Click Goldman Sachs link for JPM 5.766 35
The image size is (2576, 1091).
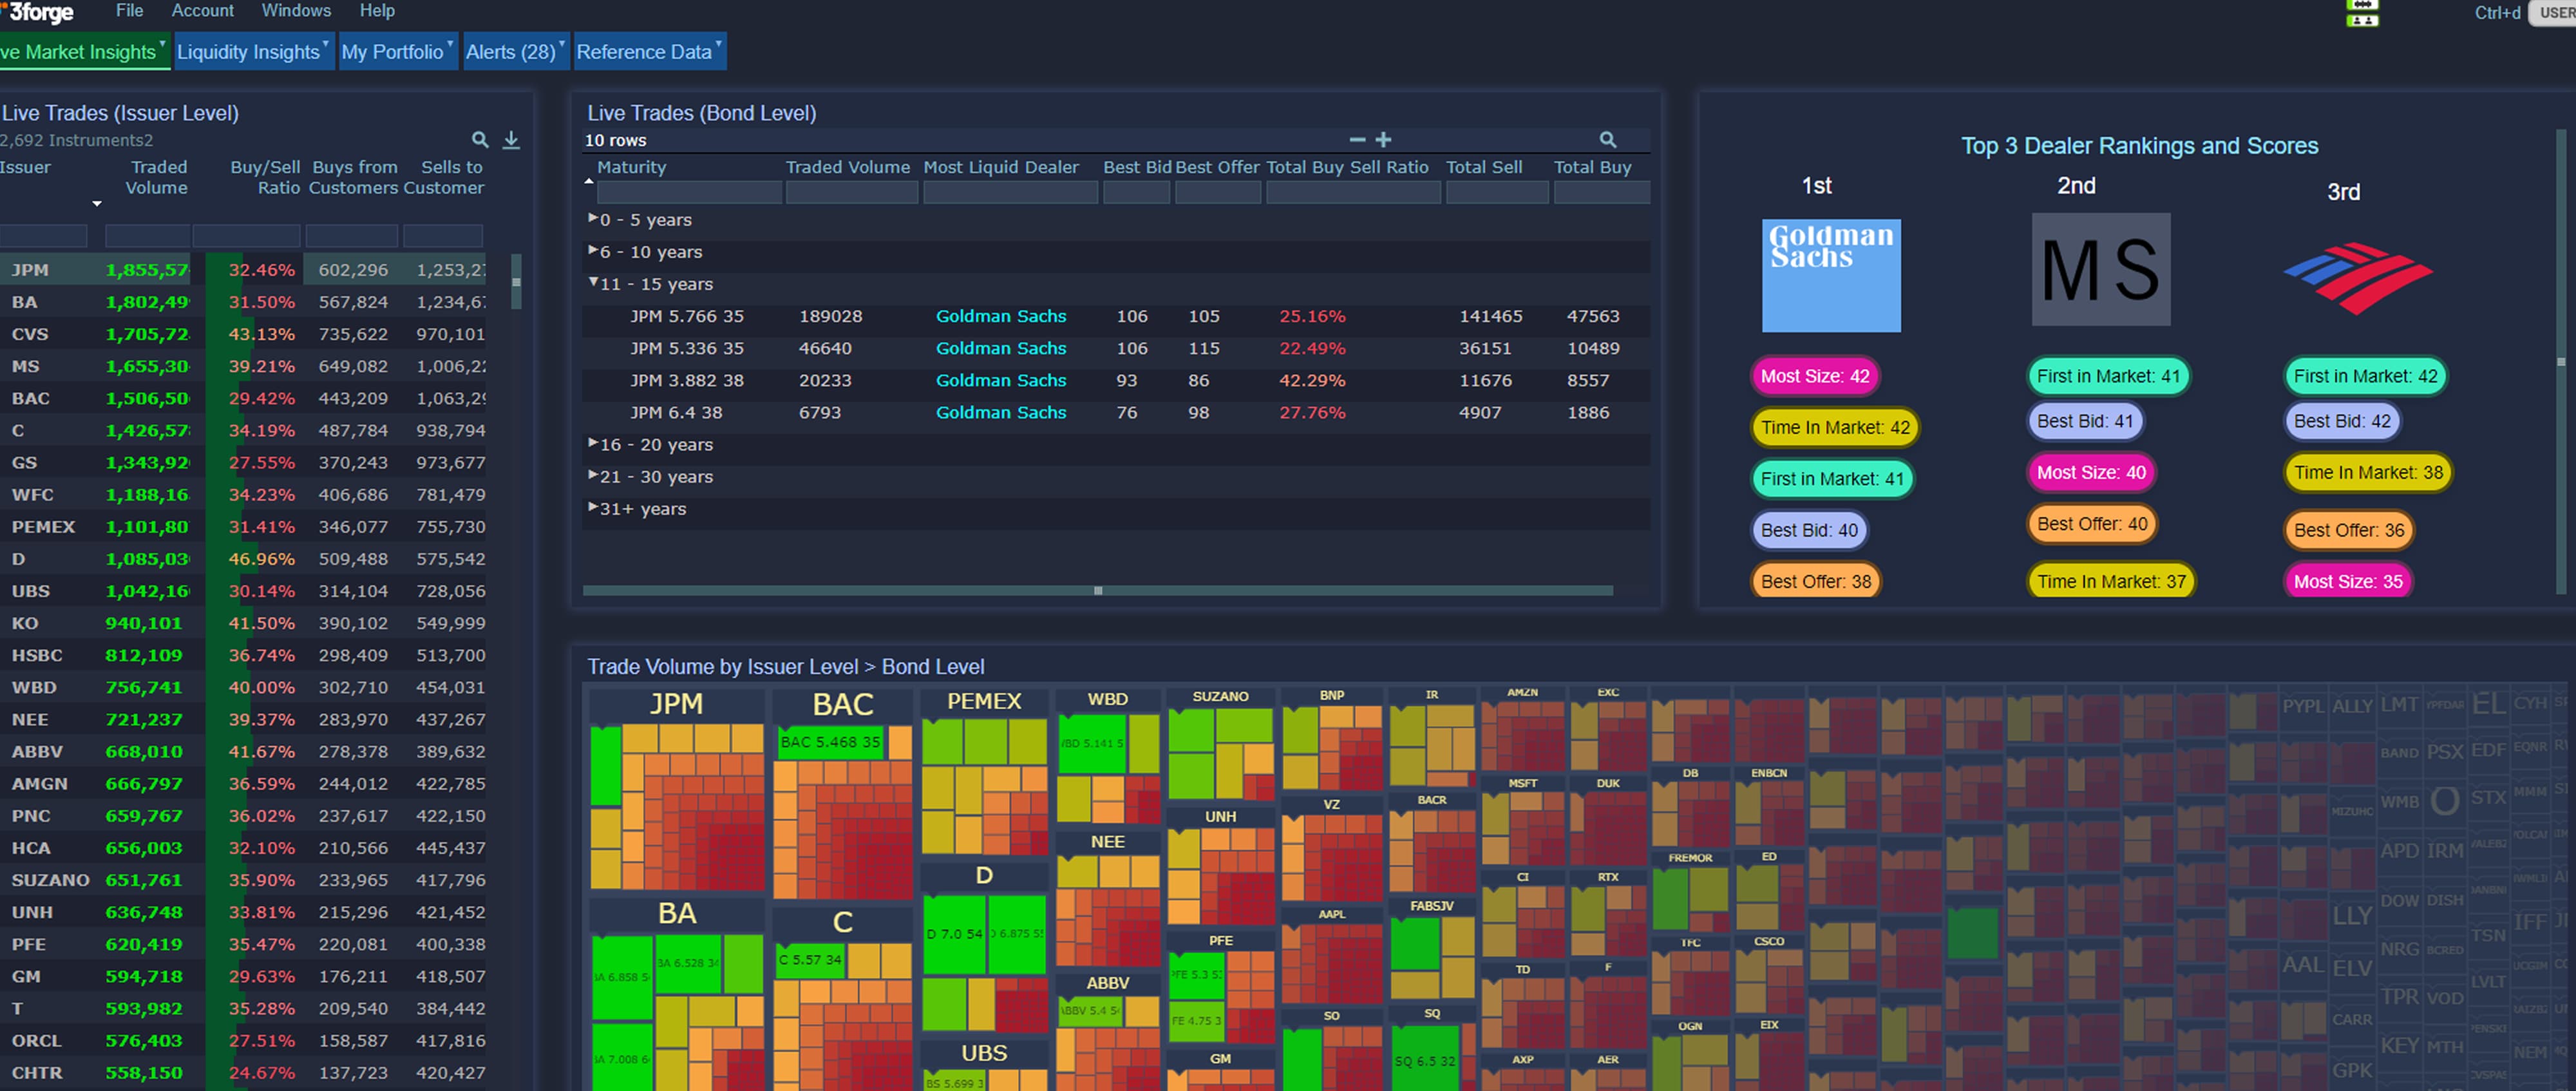(1001, 316)
